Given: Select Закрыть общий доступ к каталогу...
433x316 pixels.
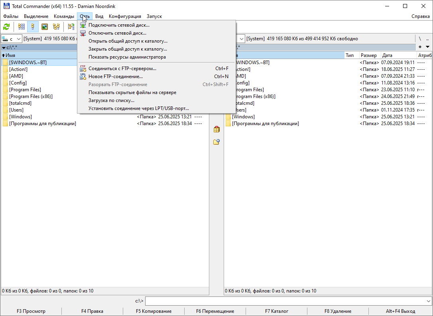Looking at the screenshot, I should point(157,49).
